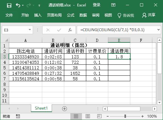163x120 pixels.
Task: Click the 计费单价 header cell
Action: (97, 51)
